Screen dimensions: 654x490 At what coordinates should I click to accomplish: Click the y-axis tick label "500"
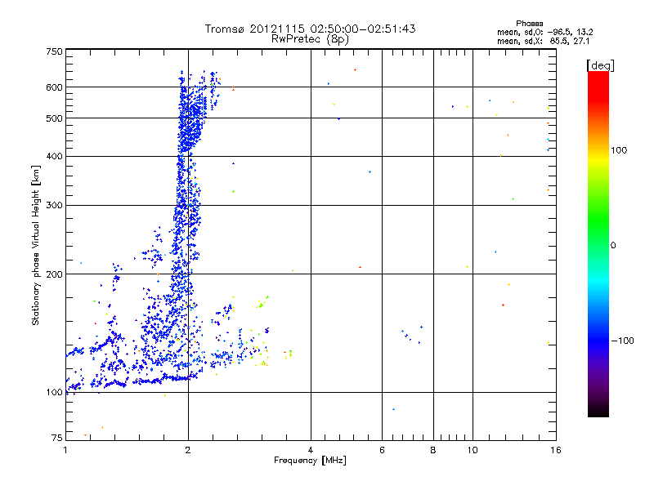[54, 118]
